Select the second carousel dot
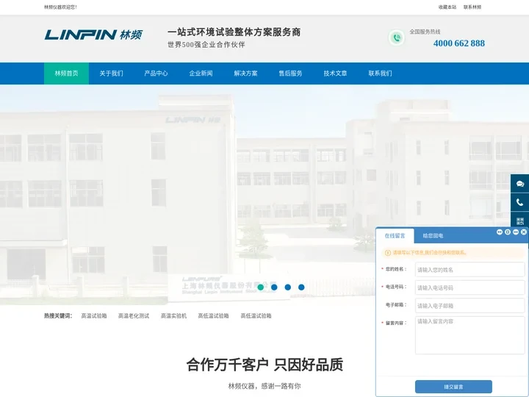The image size is (529, 397). [x=274, y=287]
